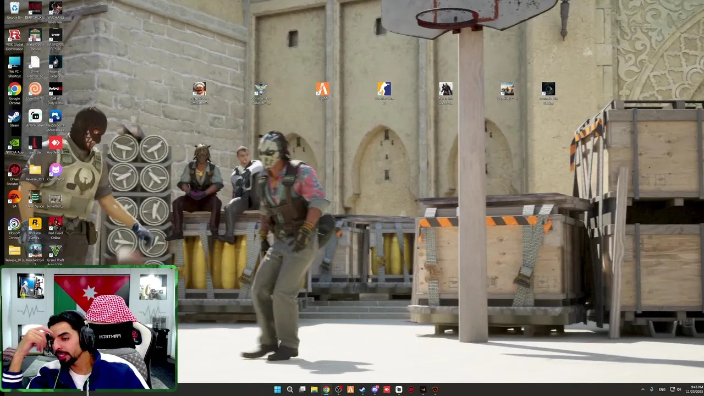Click the microphone tray icon
The width and height of the screenshot is (704, 396).
[652, 389]
